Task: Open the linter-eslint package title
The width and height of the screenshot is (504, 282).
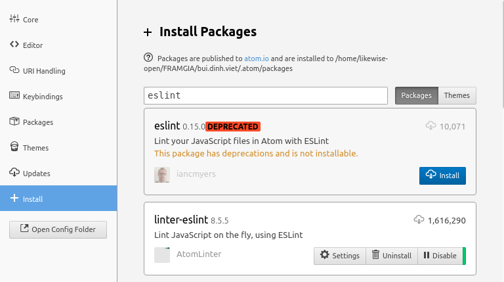Action: coord(180,220)
